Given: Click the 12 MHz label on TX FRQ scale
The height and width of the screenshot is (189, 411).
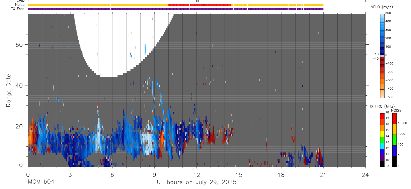Looking at the screenshot, I should point(387,148).
